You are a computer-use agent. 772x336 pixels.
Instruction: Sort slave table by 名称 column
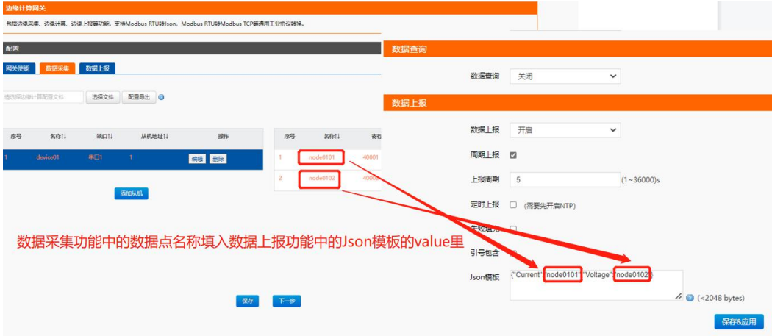coord(58,137)
